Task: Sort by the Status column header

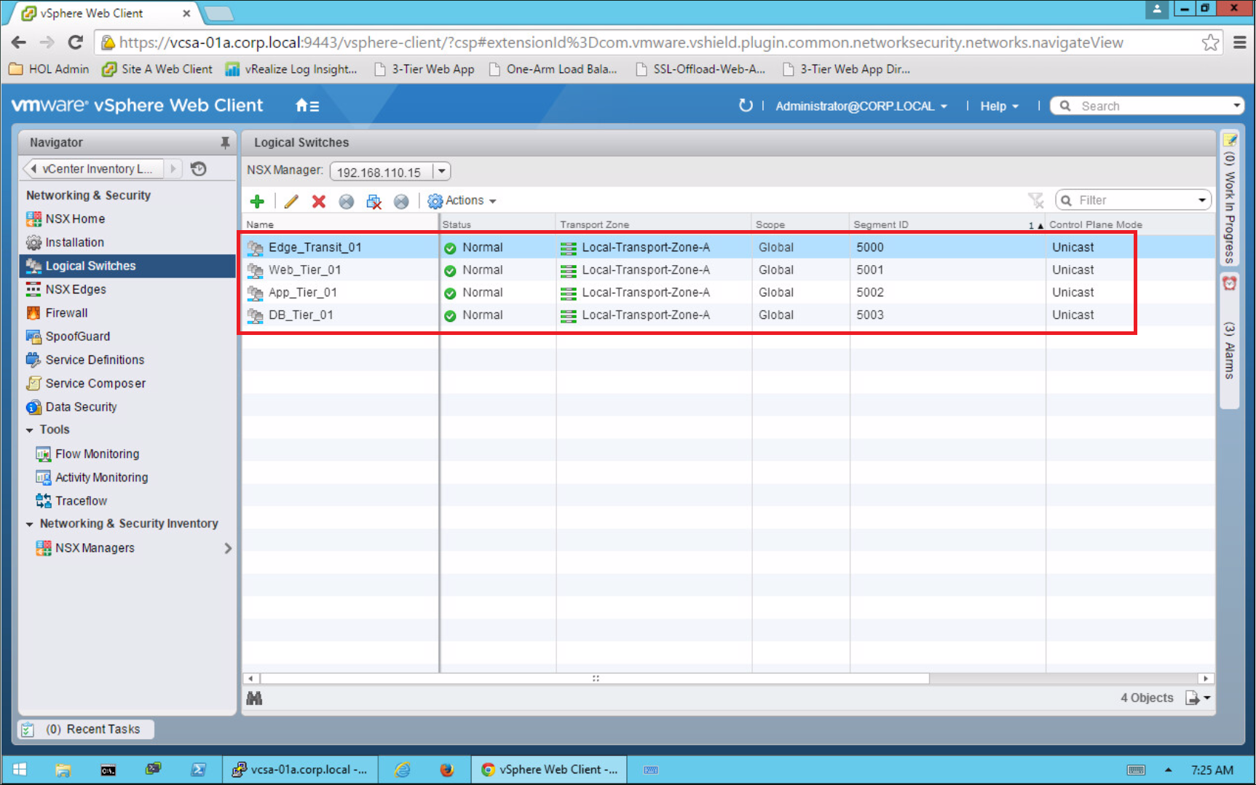Action: click(497, 224)
